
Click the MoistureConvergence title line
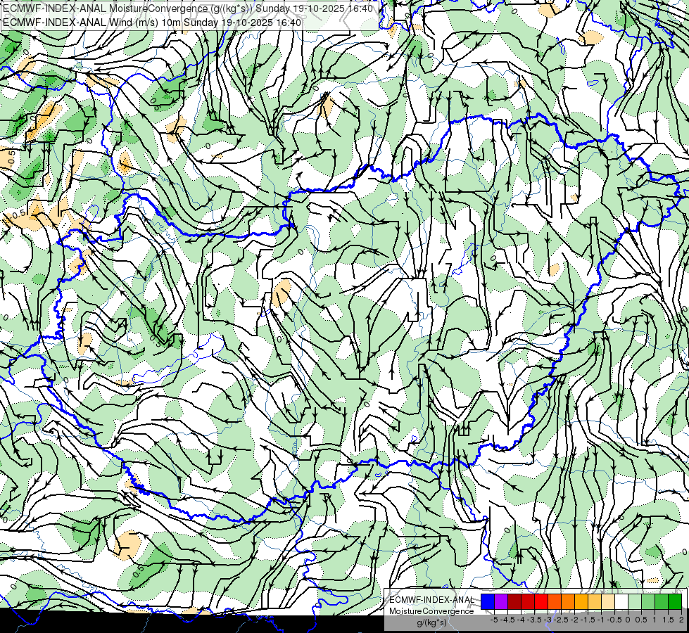pos(188,8)
